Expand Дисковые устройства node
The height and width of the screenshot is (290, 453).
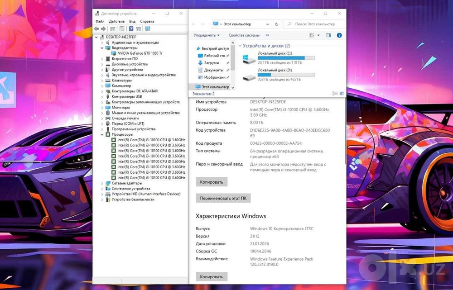tap(102, 64)
